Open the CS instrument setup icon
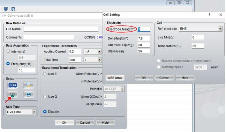 click(13, 85)
